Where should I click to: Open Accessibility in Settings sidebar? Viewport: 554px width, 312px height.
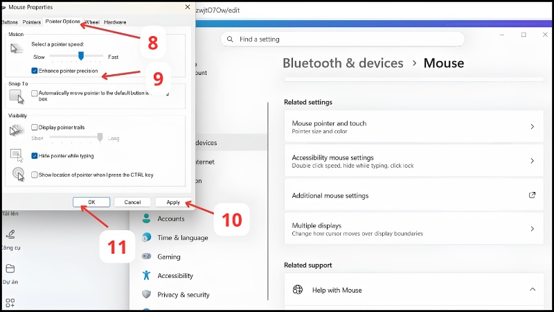click(175, 275)
